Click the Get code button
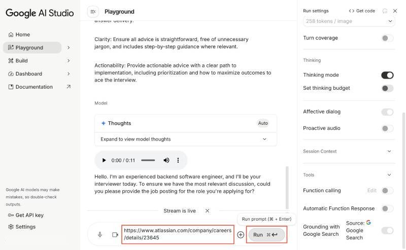 point(362,11)
